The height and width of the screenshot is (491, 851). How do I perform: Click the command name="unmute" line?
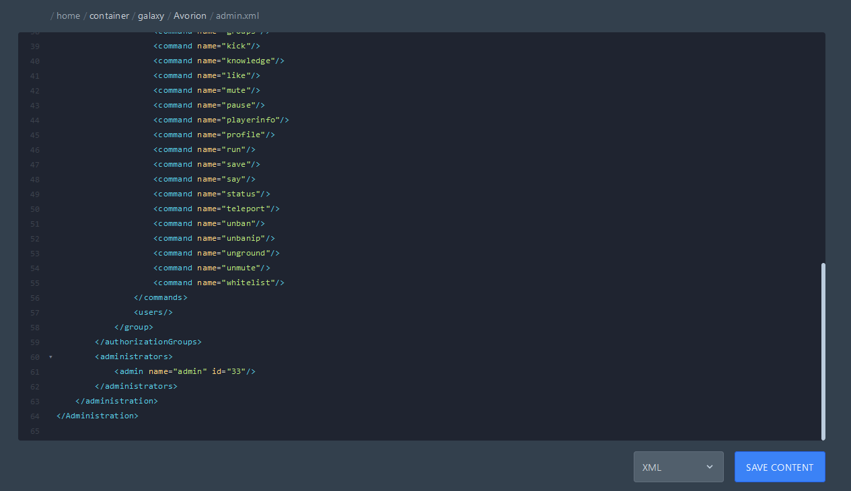(212, 268)
